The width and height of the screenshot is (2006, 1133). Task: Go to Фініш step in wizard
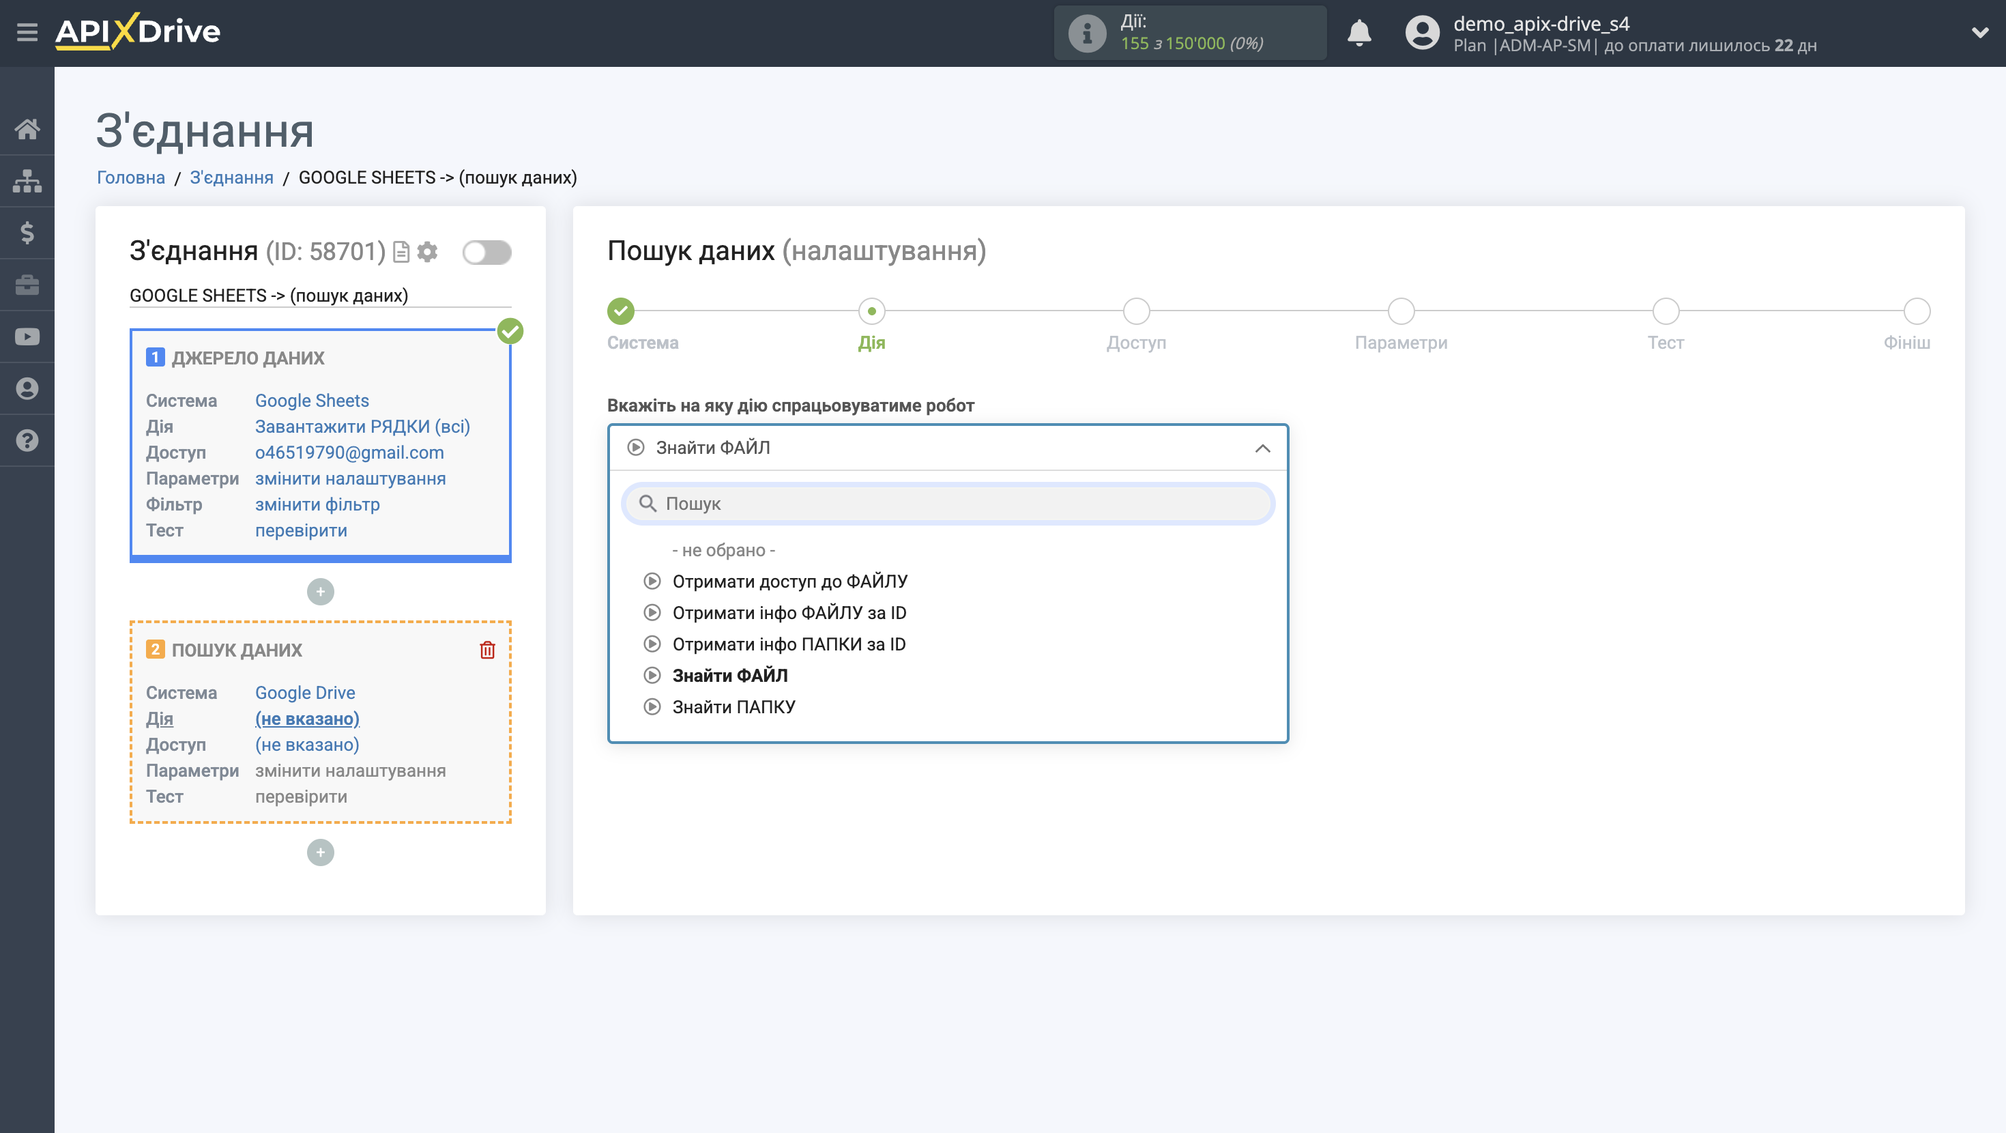tap(1917, 312)
